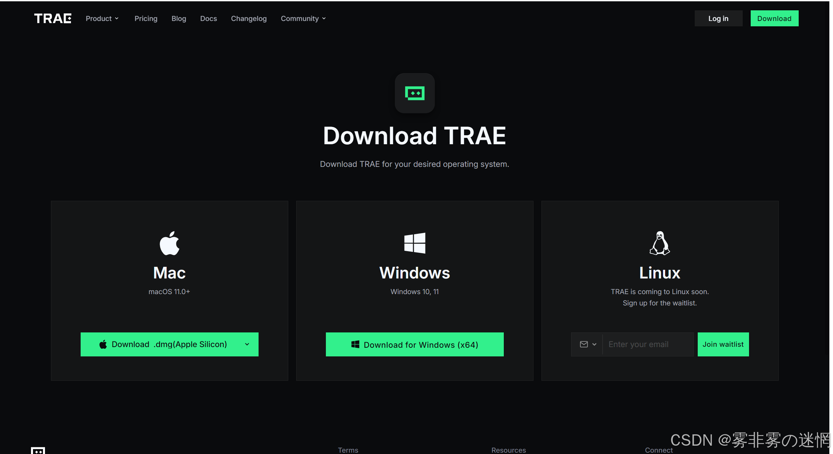The width and height of the screenshot is (833, 454).
Task: Go to the Pricing page
Action: 146,19
